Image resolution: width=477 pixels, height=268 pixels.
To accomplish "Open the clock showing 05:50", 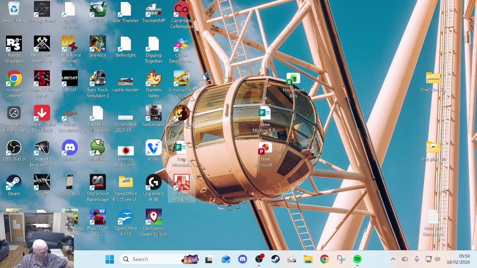I will point(458,259).
